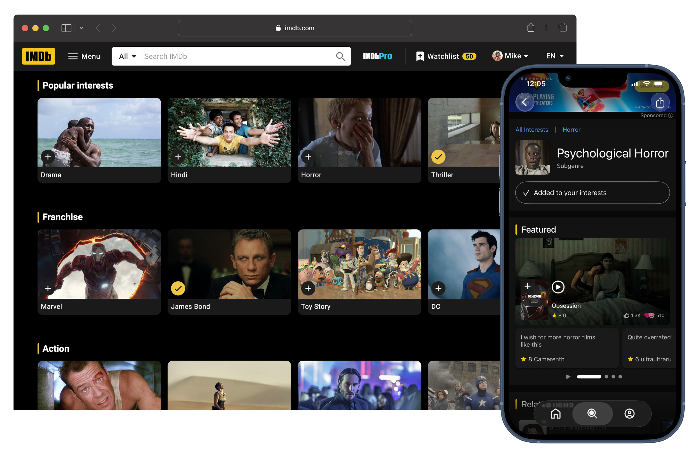Open the Drama interest thumbnail
700x458 pixels.
point(99,132)
